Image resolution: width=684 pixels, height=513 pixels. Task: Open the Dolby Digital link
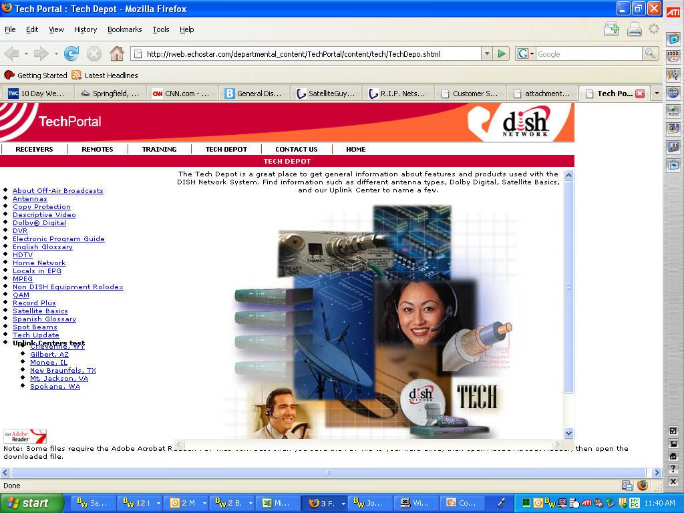pos(39,223)
